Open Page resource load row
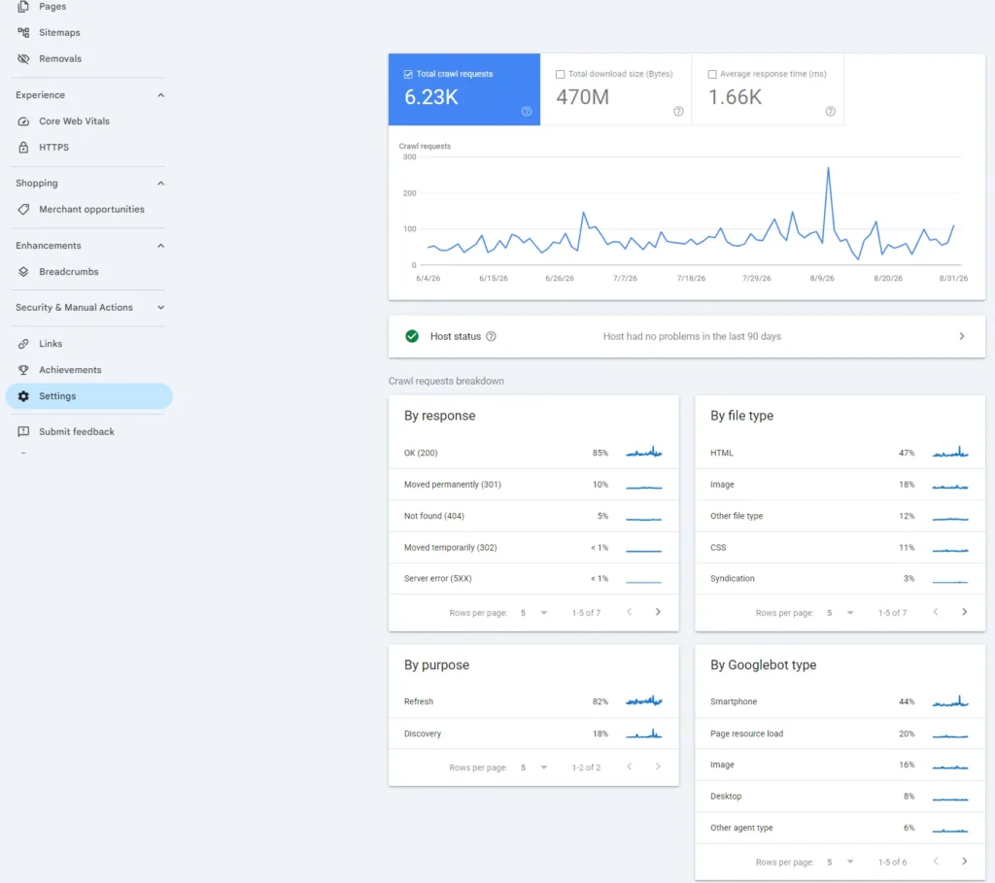Screen dimensions: 995x883 840,734
